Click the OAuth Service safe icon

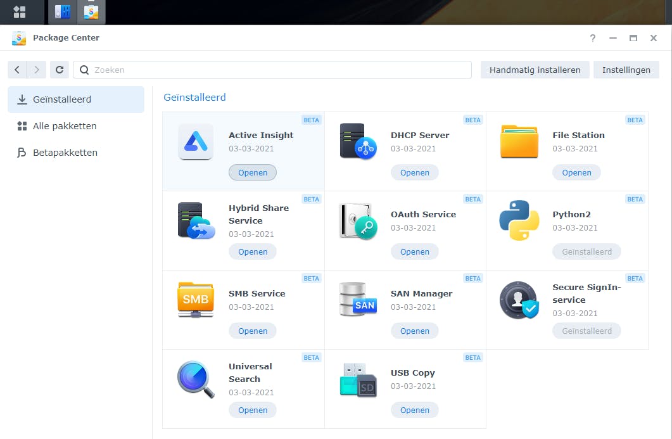click(358, 221)
